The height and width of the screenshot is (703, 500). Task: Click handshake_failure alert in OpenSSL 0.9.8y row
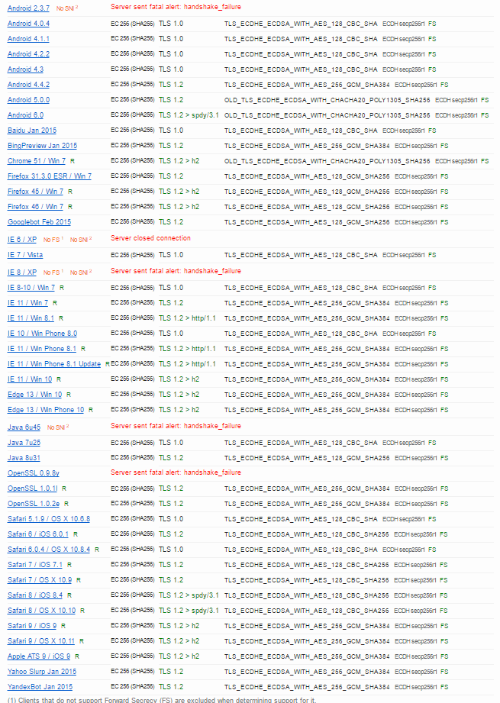176,472
